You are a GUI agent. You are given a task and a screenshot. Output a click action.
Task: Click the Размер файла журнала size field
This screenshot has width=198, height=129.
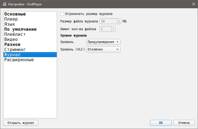coord(108,21)
